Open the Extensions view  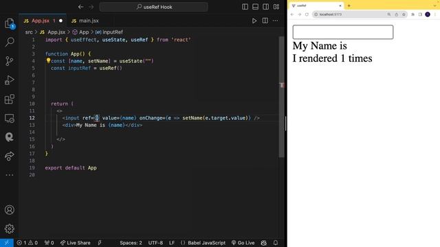[x=10, y=99]
